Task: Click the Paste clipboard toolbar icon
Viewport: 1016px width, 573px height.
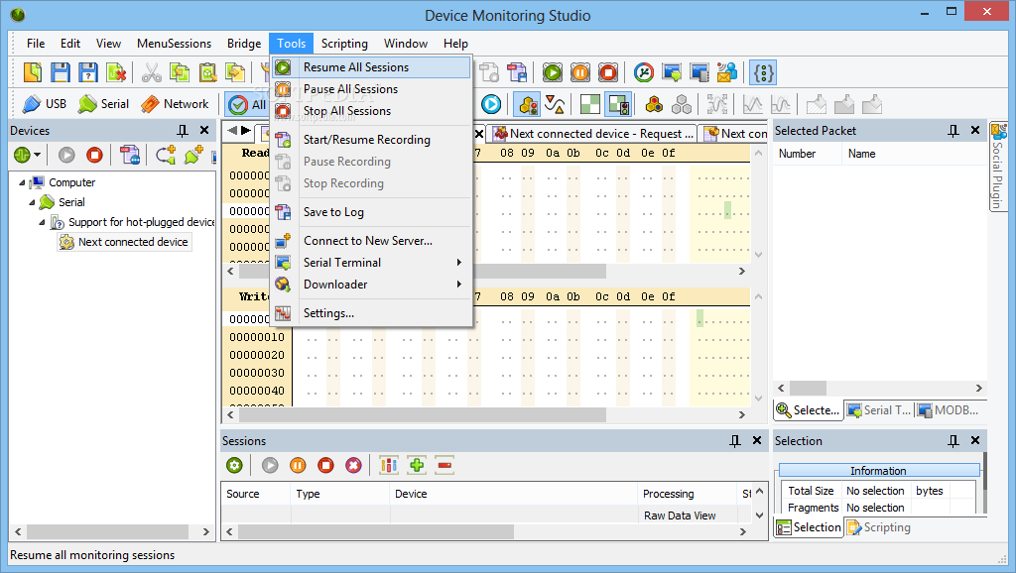Action: pos(207,72)
